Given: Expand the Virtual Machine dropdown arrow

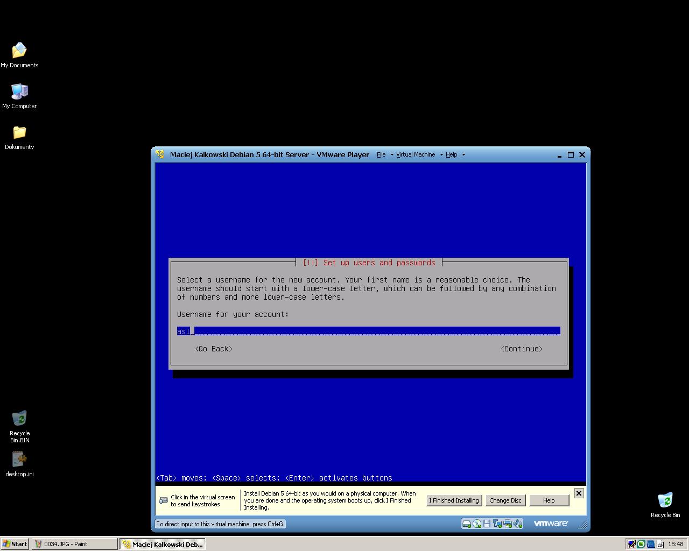Looking at the screenshot, I should (441, 154).
